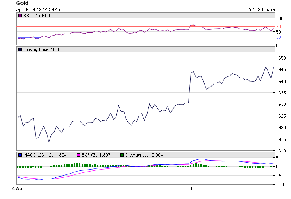Click the green Divergence legend swatch
The image size is (291, 199).
pyautogui.click(x=122, y=155)
